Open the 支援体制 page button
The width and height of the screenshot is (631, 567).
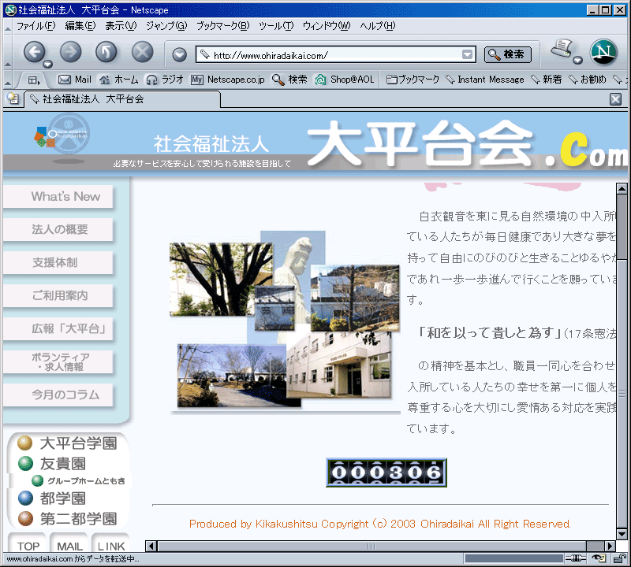pos(58,262)
